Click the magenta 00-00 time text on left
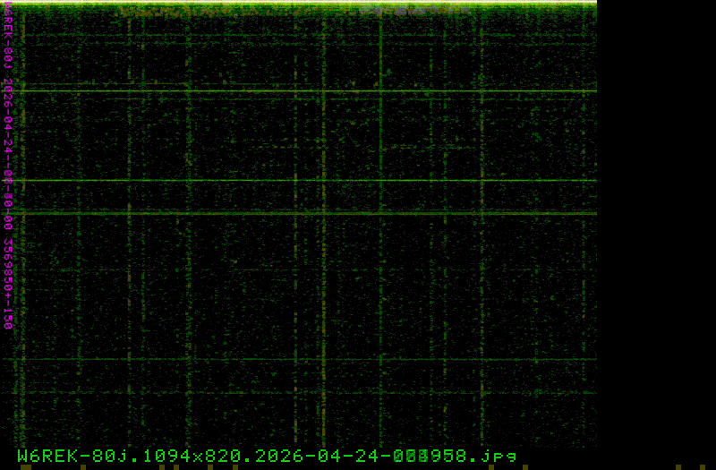The height and width of the screenshot is (470, 716). pos(8,192)
